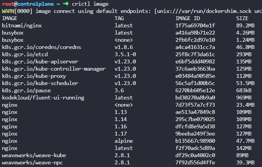Click k8s.gcr.io/kube-controller-manager image name
262x167 pixels.
(x=54, y=69)
